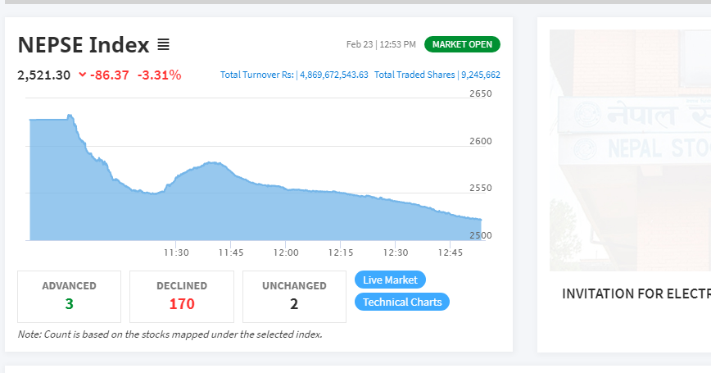Click the 2550 y-axis label
Viewport: 711px width, 373px height.
[481, 188]
